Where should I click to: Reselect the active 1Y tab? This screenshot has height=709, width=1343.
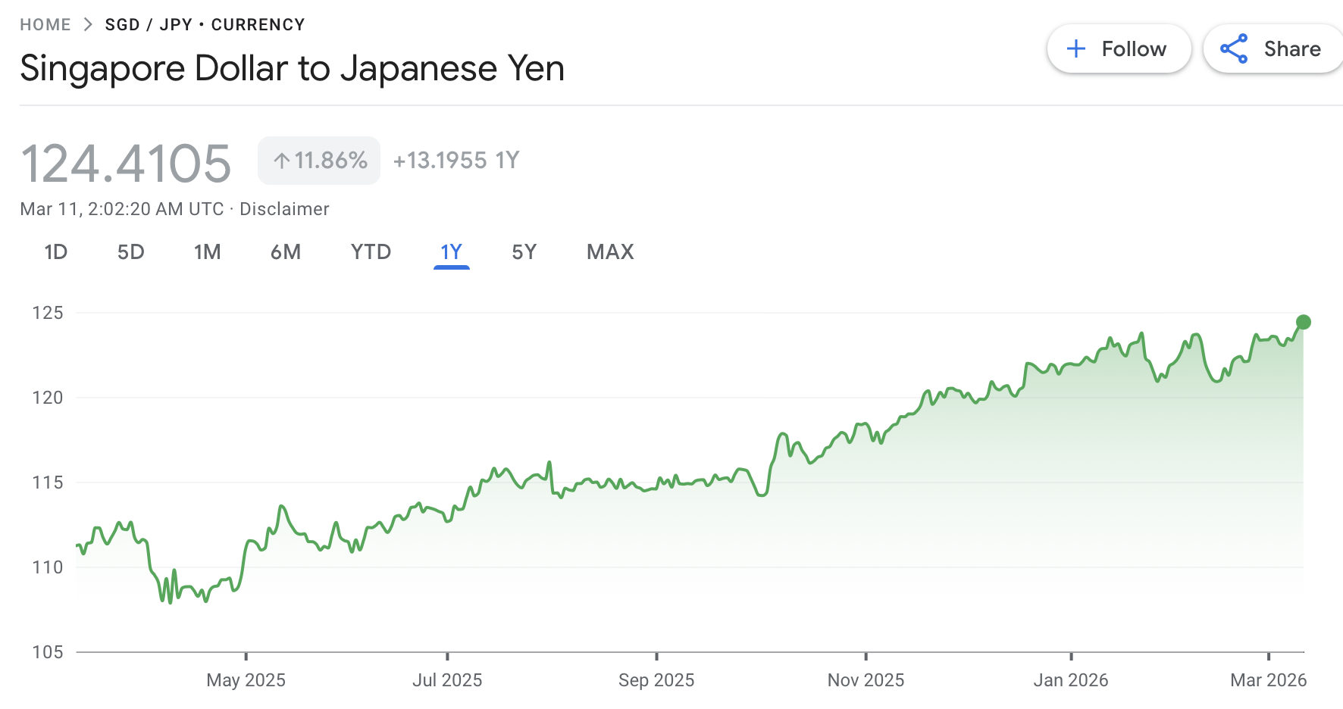[451, 251]
